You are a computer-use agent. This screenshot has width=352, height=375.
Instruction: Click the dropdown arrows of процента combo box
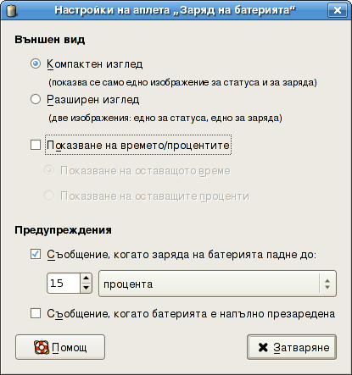click(327, 284)
